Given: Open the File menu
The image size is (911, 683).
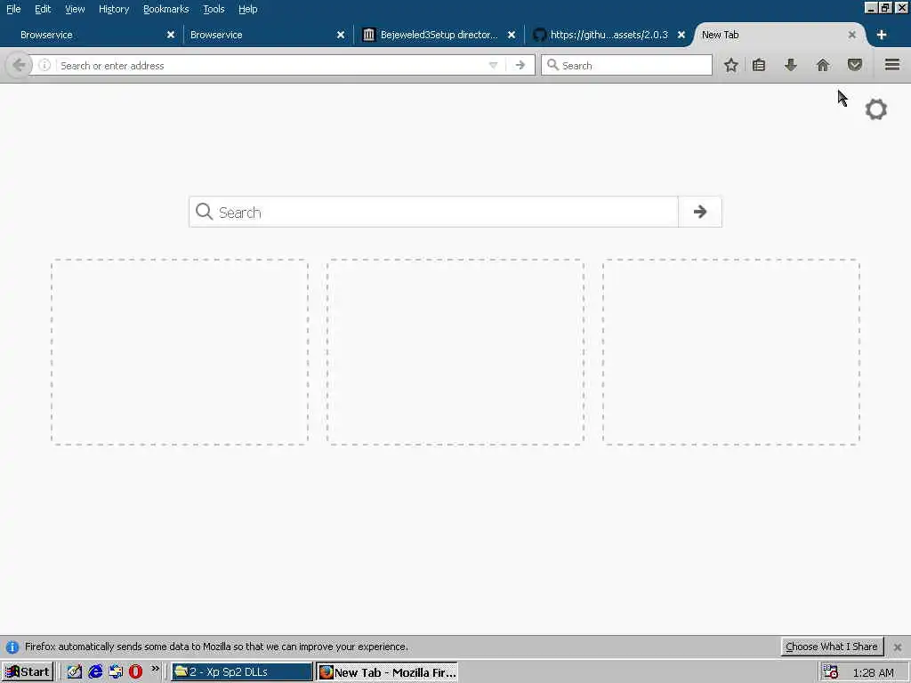Looking at the screenshot, I should pos(13,9).
